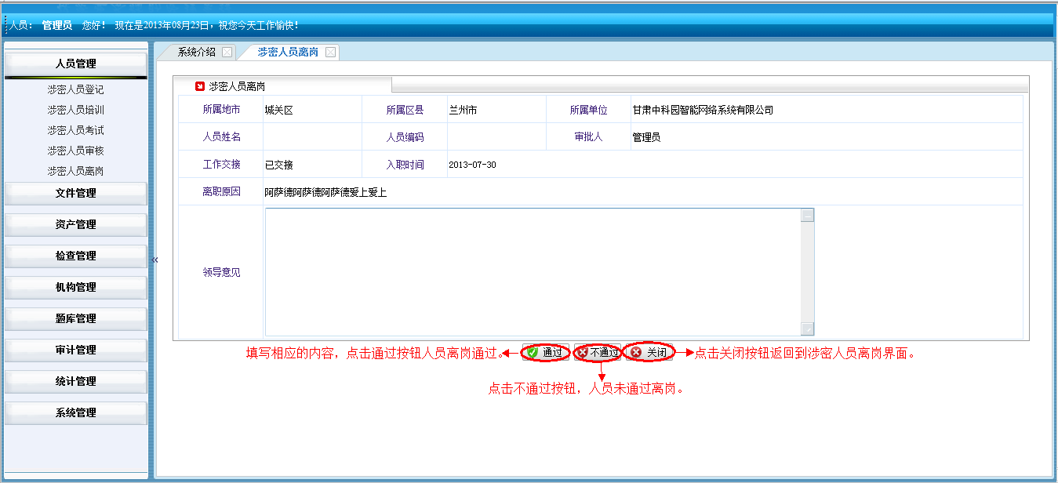This screenshot has height=483, width=1058.
Task: Click the textarea scrollbar down arrow
Action: pyautogui.click(x=808, y=329)
